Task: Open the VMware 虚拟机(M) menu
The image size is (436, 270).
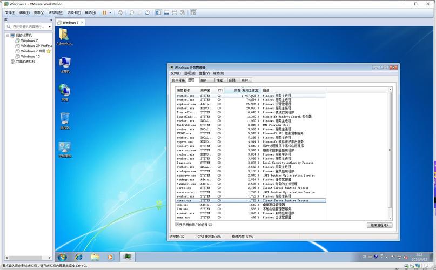Action: (x=55, y=12)
